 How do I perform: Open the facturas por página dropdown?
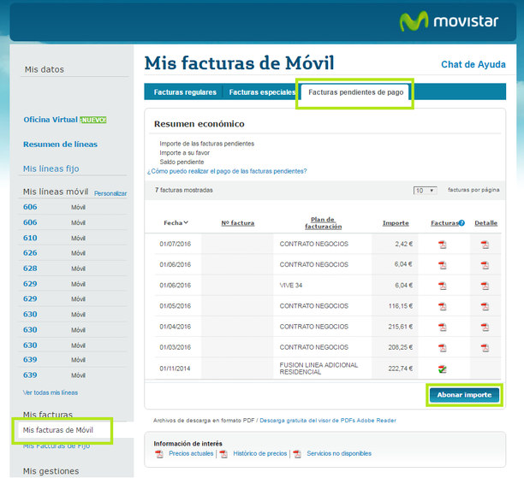click(425, 190)
